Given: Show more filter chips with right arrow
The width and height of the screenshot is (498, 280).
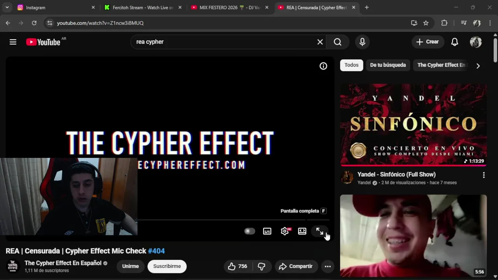Looking at the screenshot, I should click(x=478, y=66).
